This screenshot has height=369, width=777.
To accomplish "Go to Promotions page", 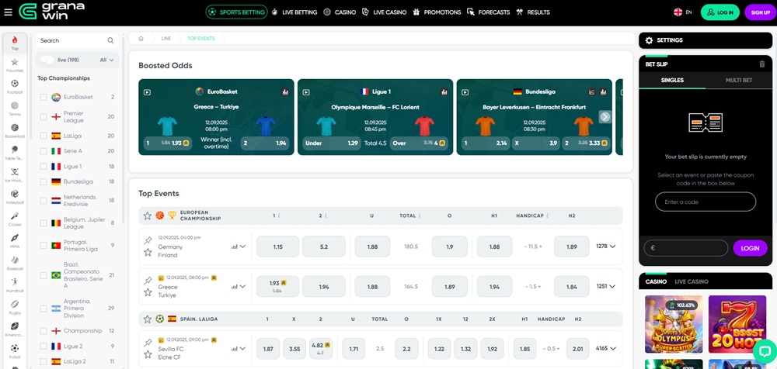I will pyautogui.click(x=437, y=12).
